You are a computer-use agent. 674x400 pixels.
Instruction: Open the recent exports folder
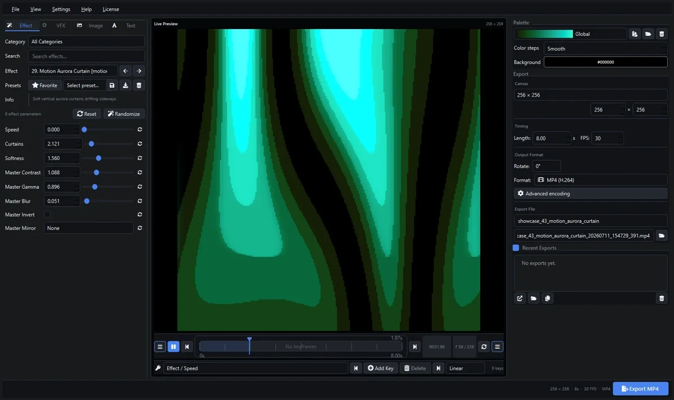(x=534, y=298)
